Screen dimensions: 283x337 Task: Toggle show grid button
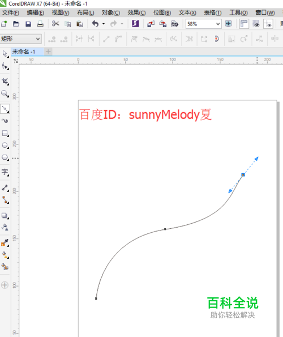pos(256,24)
